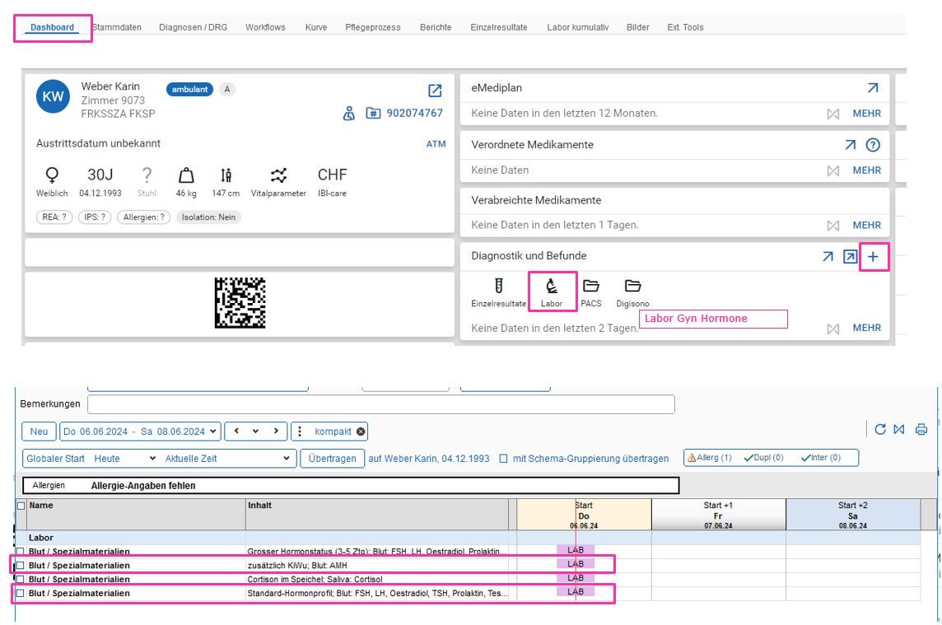Viewport: 942px width, 625px height.
Task: Open the date range dropdown
Action: [x=140, y=431]
